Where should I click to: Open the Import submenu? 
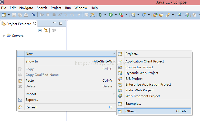[x=67, y=94]
